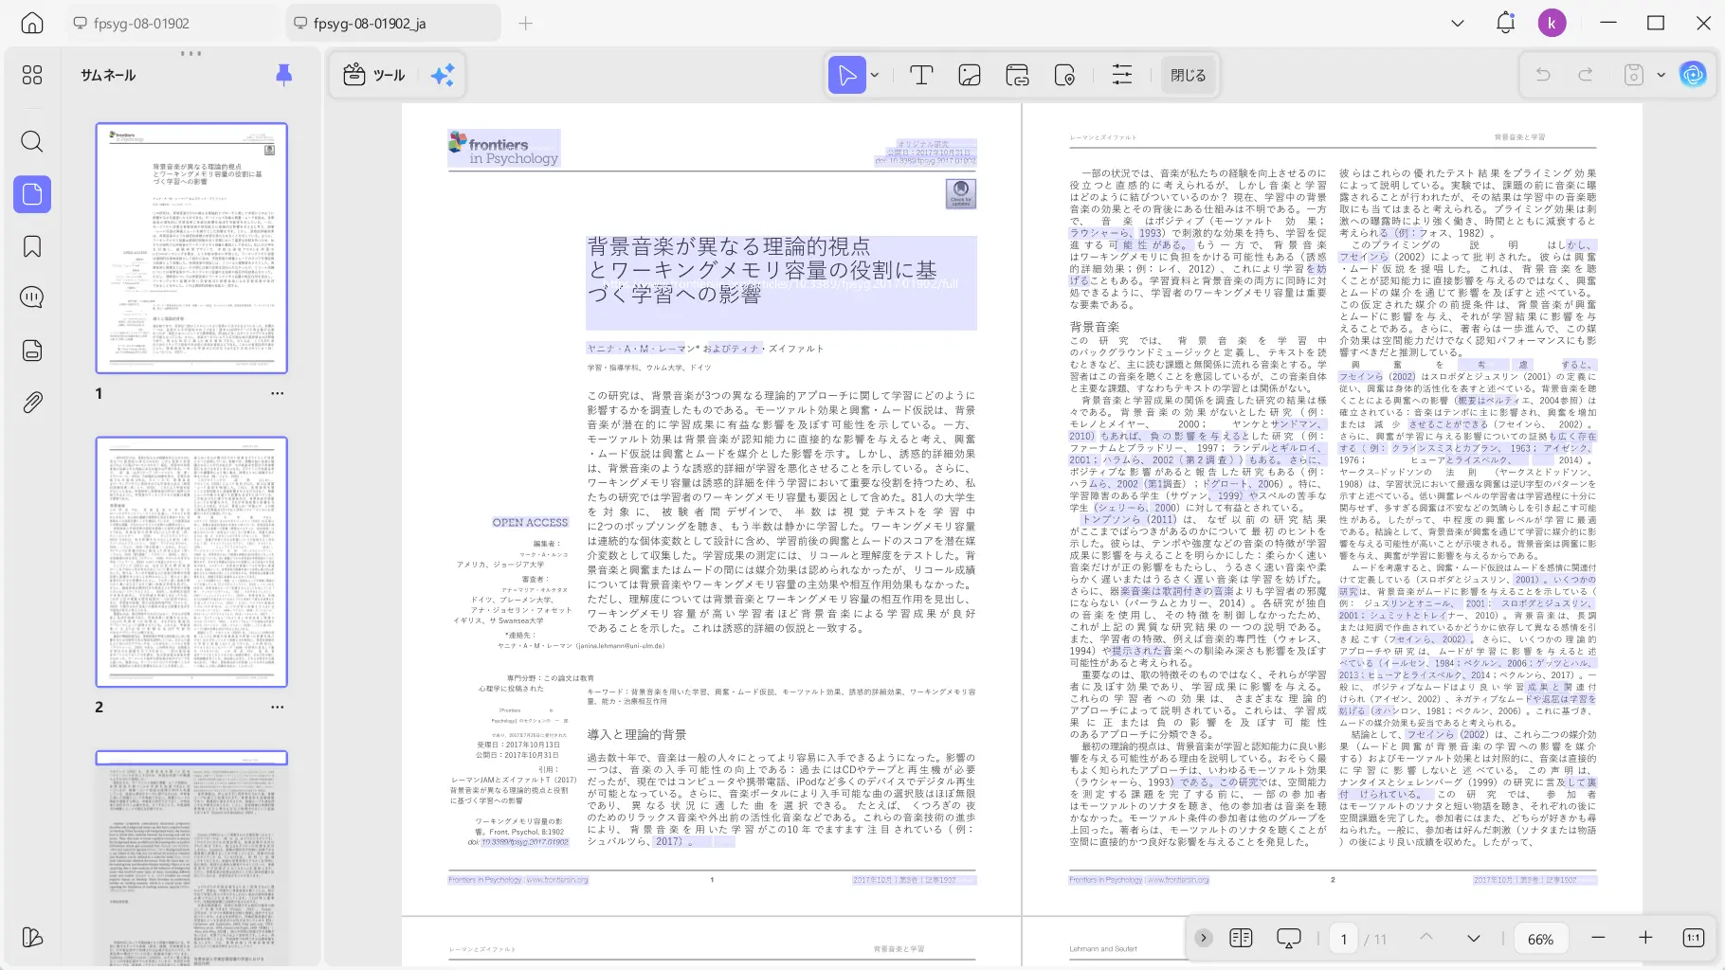Open the alignment settings tool
The image size is (1725, 970).
point(1122,75)
